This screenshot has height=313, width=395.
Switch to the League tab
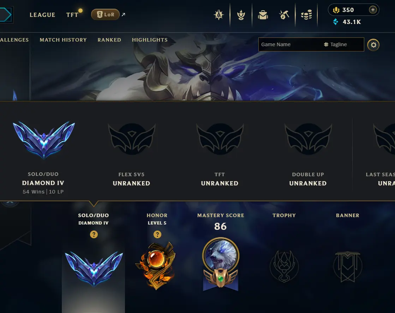(42, 15)
